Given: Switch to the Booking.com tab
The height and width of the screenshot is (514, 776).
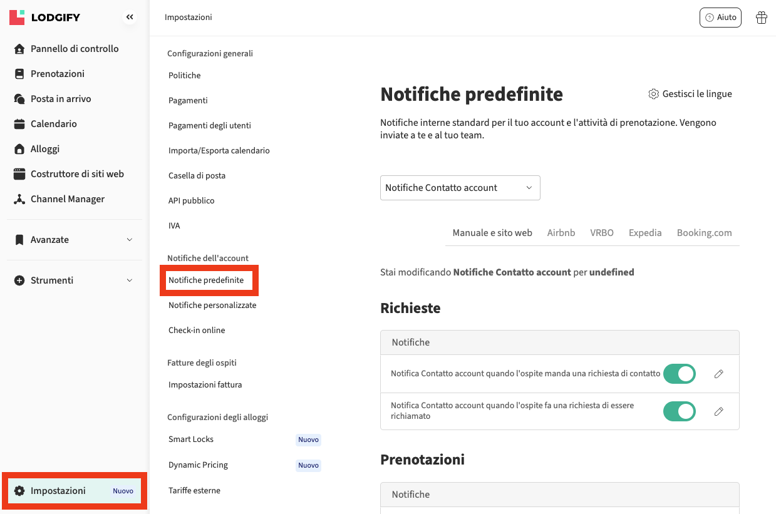Looking at the screenshot, I should point(704,233).
